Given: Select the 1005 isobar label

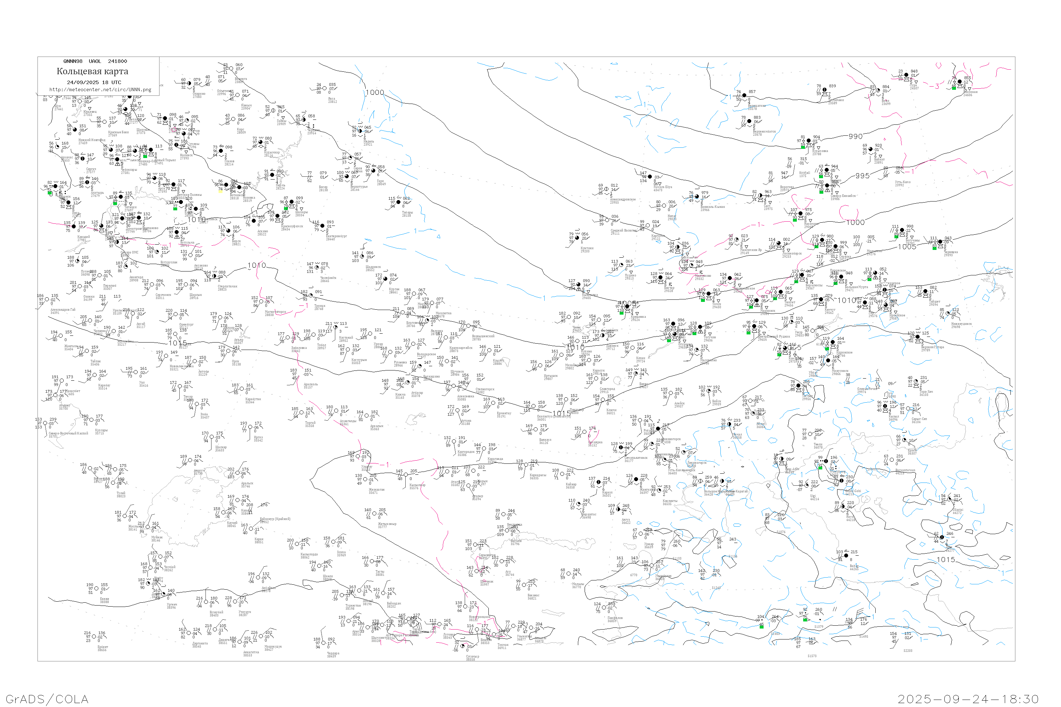Looking at the screenshot, I should pyautogui.click(x=907, y=247).
